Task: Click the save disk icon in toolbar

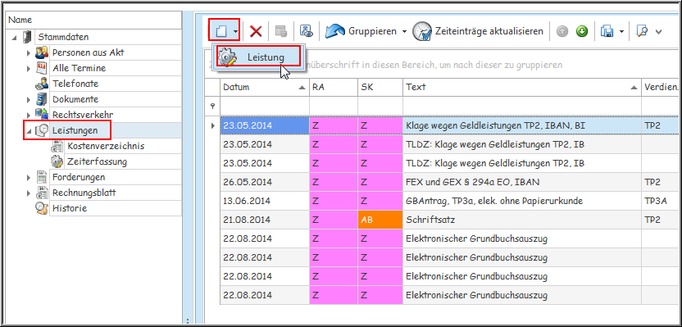Action: click(x=607, y=31)
